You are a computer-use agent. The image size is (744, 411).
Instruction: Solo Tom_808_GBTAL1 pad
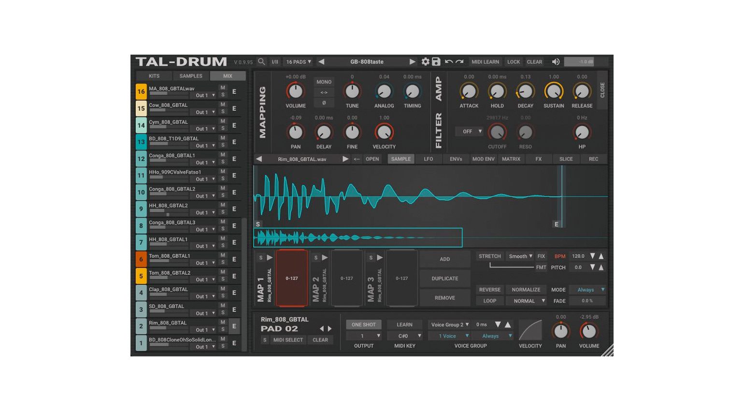(223, 263)
